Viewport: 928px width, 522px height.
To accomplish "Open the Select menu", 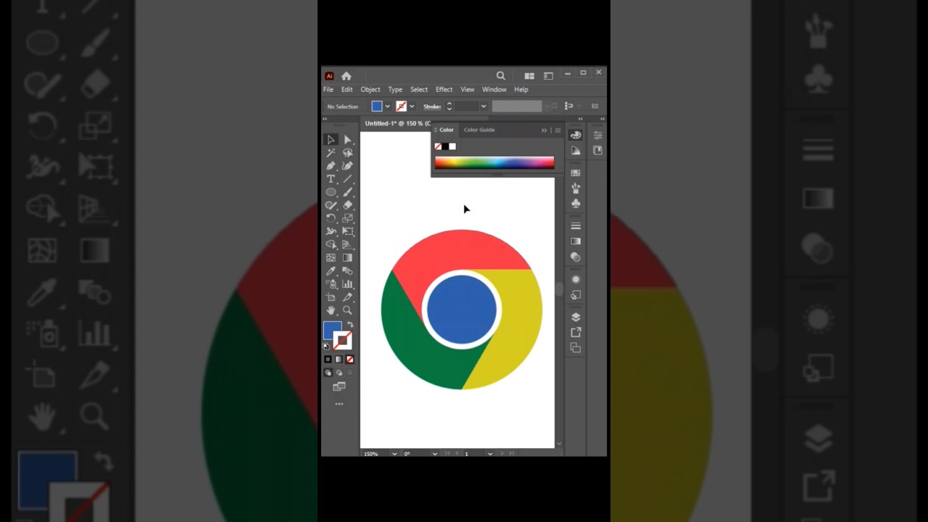I will (419, 89).
